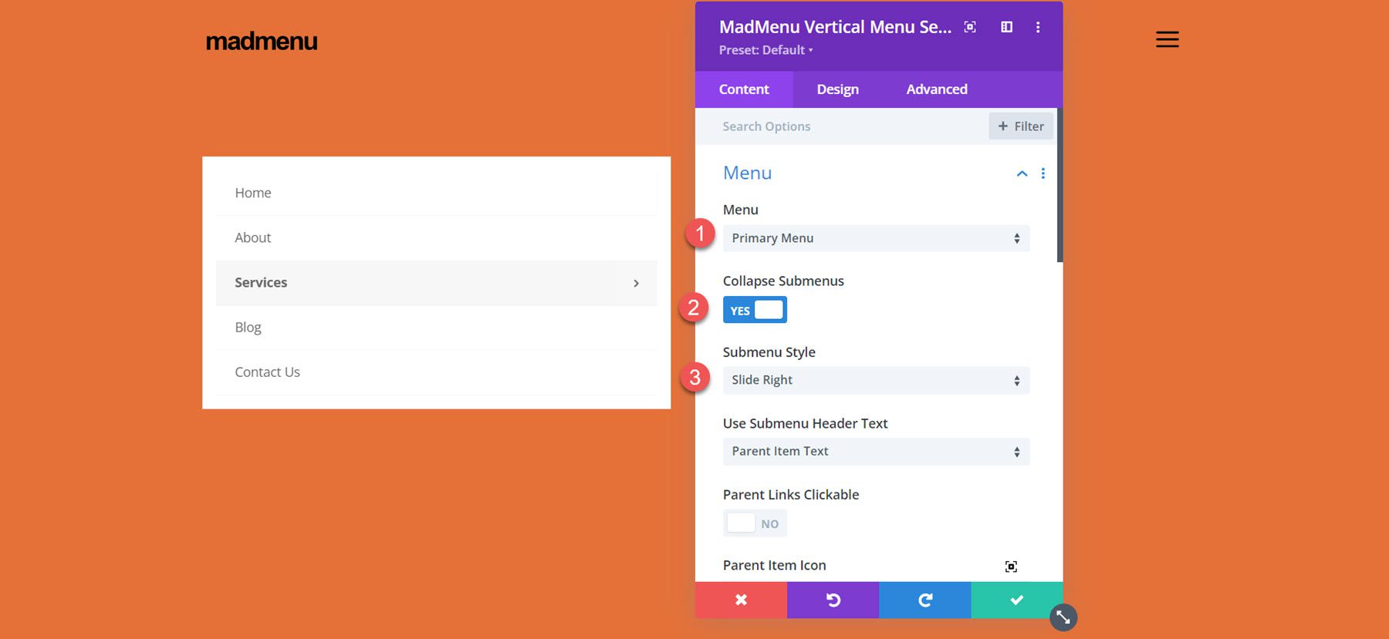This screenshot has width=1389, height=639.
Task: Switch to the Advanced tab
Action: [936, 89]
